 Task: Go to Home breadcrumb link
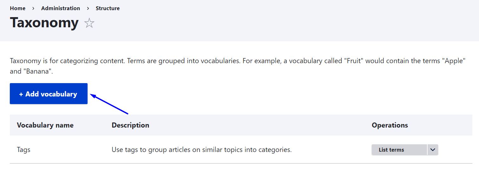coord(18,8)
